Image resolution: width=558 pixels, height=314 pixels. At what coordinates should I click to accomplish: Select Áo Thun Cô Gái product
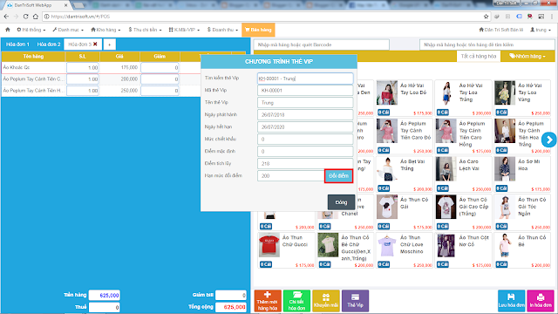coord(405,213)
